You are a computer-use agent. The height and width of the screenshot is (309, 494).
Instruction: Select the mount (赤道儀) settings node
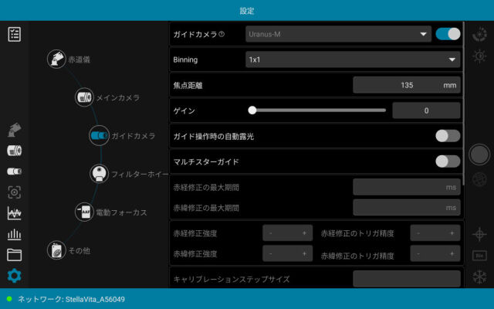pos(57,59)
